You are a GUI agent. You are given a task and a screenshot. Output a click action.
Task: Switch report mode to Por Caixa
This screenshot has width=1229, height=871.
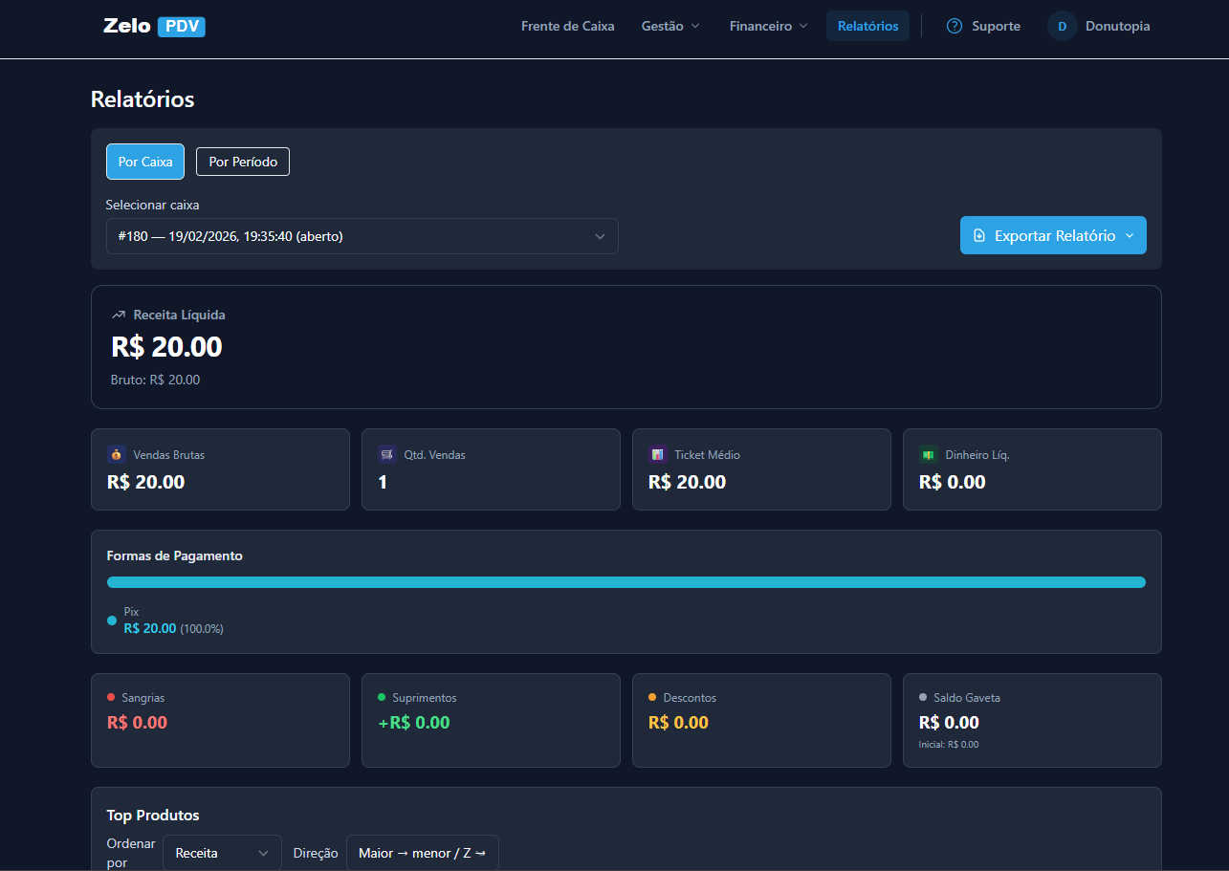click(x=145, y=162)
